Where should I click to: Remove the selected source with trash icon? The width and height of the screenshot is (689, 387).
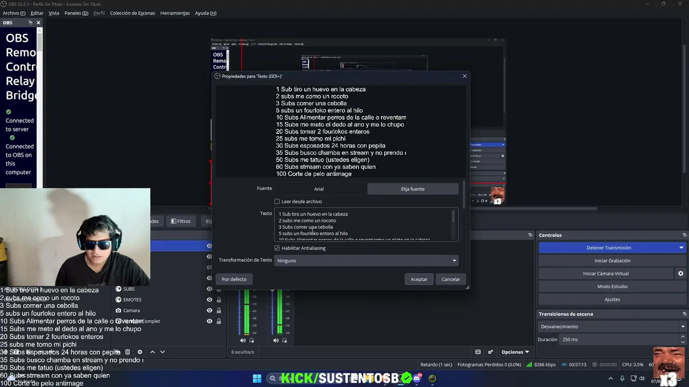(x=128, y=352)
